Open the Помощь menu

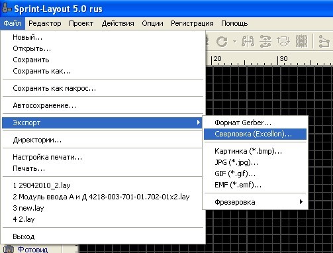[x=234, y=23]
